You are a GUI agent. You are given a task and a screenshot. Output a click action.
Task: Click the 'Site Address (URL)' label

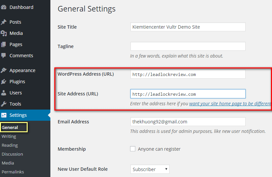click(x=78, y=94)
